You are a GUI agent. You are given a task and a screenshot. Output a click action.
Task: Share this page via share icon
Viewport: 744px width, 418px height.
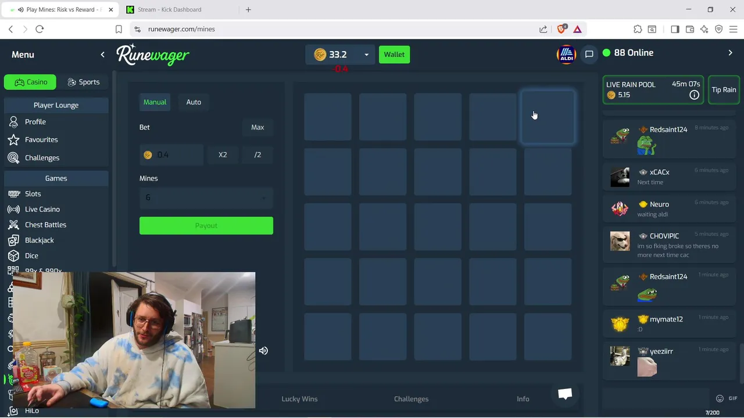click(543, 29)
